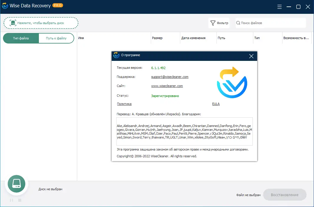Click the magnifier search icon
This screenshot has height=207, width=314.
pos(238,23)
